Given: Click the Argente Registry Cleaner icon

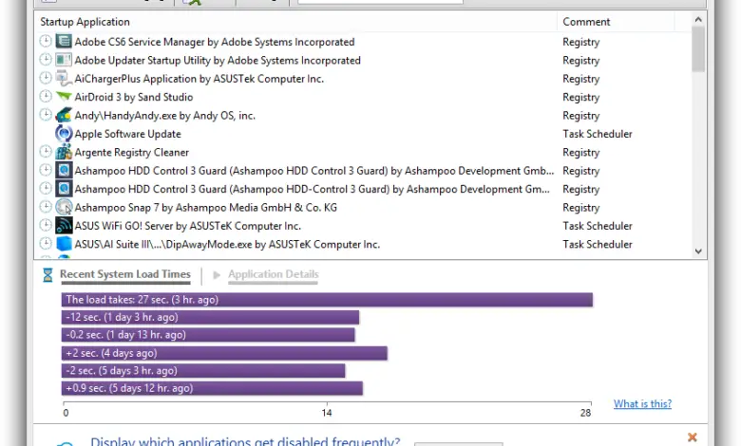Looking at the screenshot, I should point(64,152).
